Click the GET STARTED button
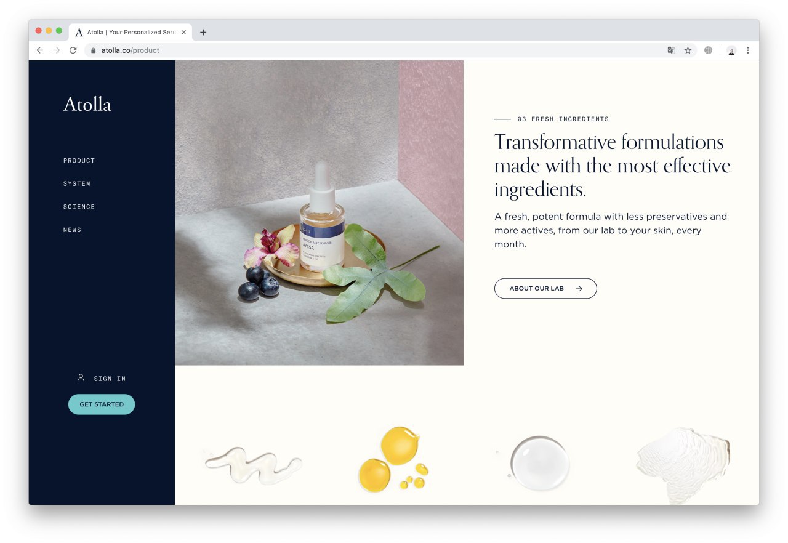Viewport: 788px width, 543px height. click(x=102, y=404)
